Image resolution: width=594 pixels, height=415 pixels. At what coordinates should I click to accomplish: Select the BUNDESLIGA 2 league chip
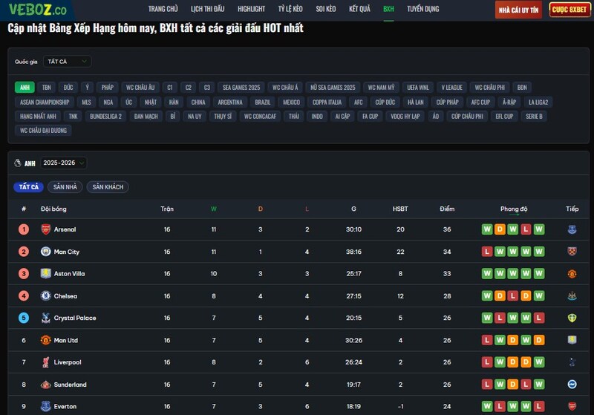tap(105, 117)
